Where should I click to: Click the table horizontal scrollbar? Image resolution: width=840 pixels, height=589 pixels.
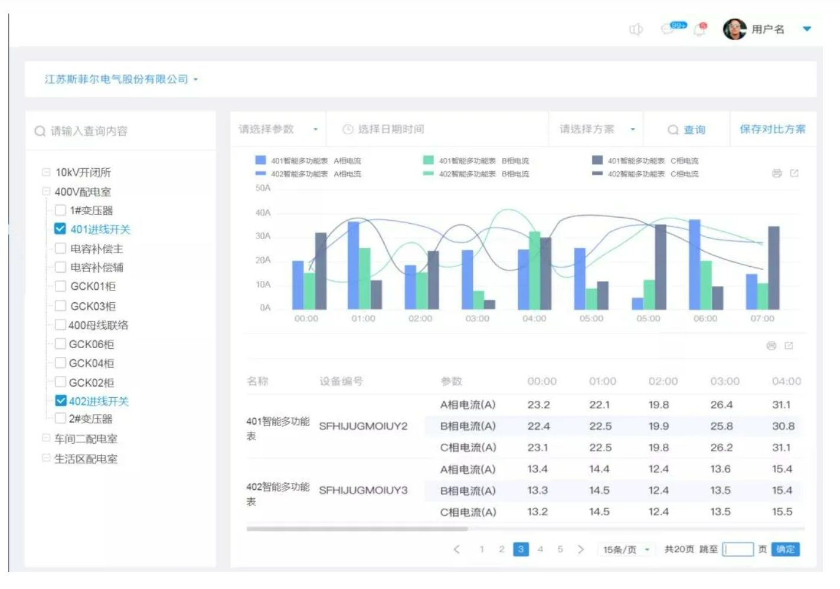coord(357,529)
